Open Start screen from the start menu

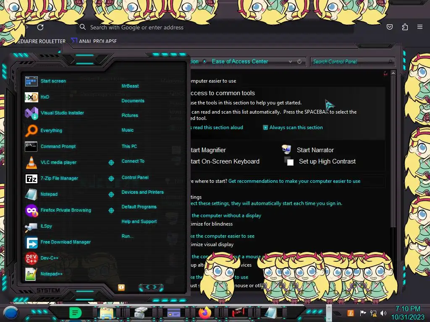click(x=53, y=81)
